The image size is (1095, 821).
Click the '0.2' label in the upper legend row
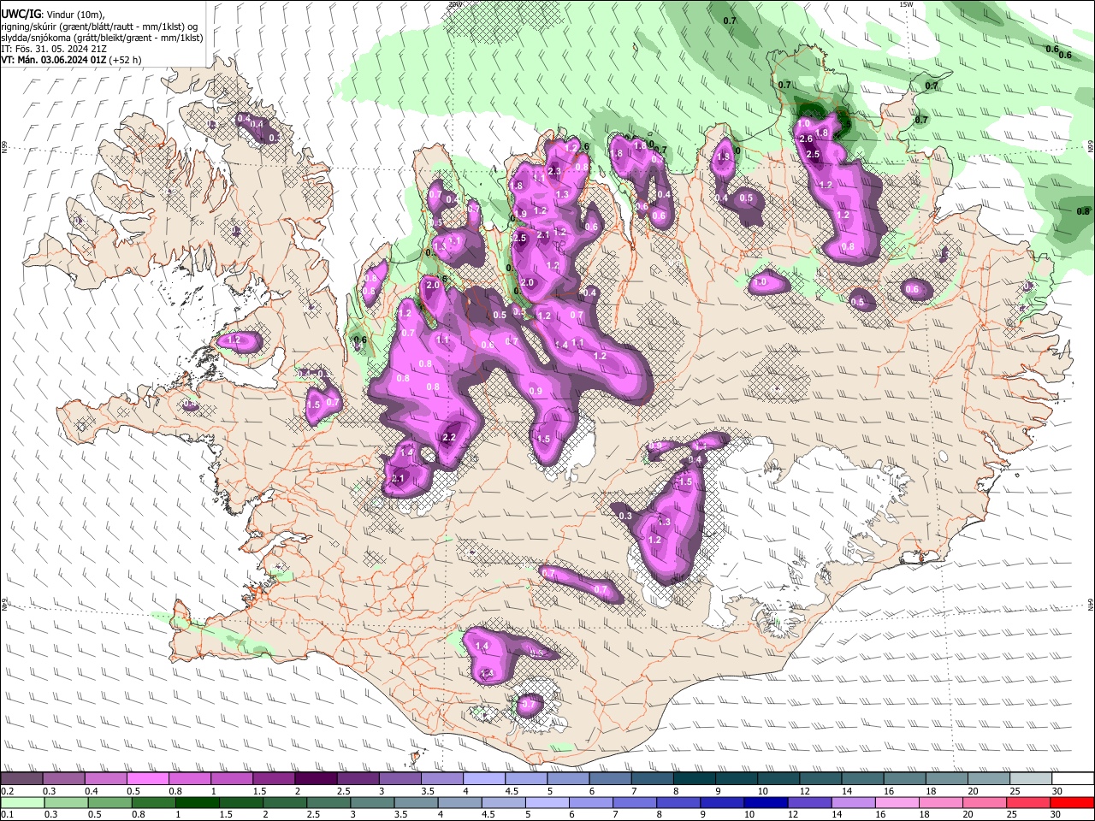6,791
